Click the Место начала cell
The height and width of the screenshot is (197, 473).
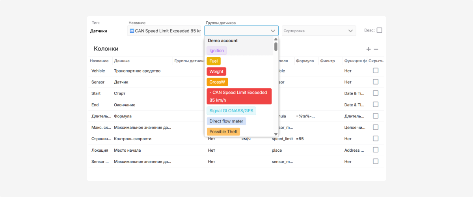coord(127,150)
